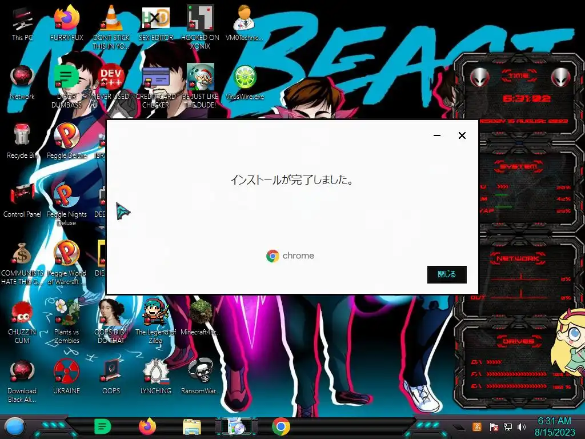The image size is (585, 439).
Task: Open the green chat app in taskbar
Action: [x=103, y=426]
